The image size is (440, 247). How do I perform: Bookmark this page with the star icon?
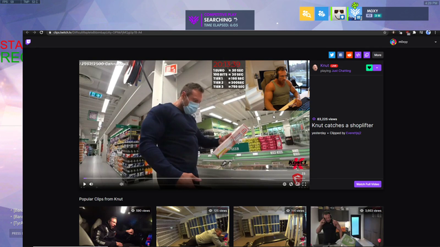click(x=385, y=32)
